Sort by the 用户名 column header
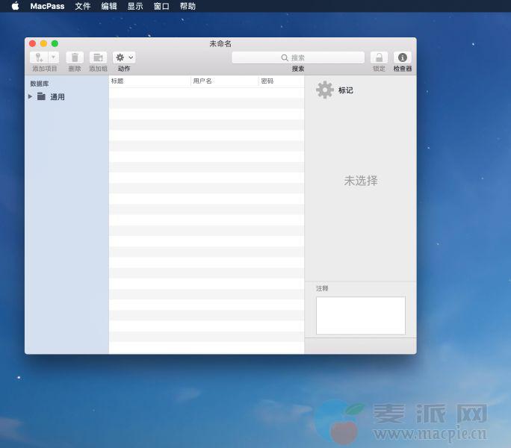 coord(224,81)
